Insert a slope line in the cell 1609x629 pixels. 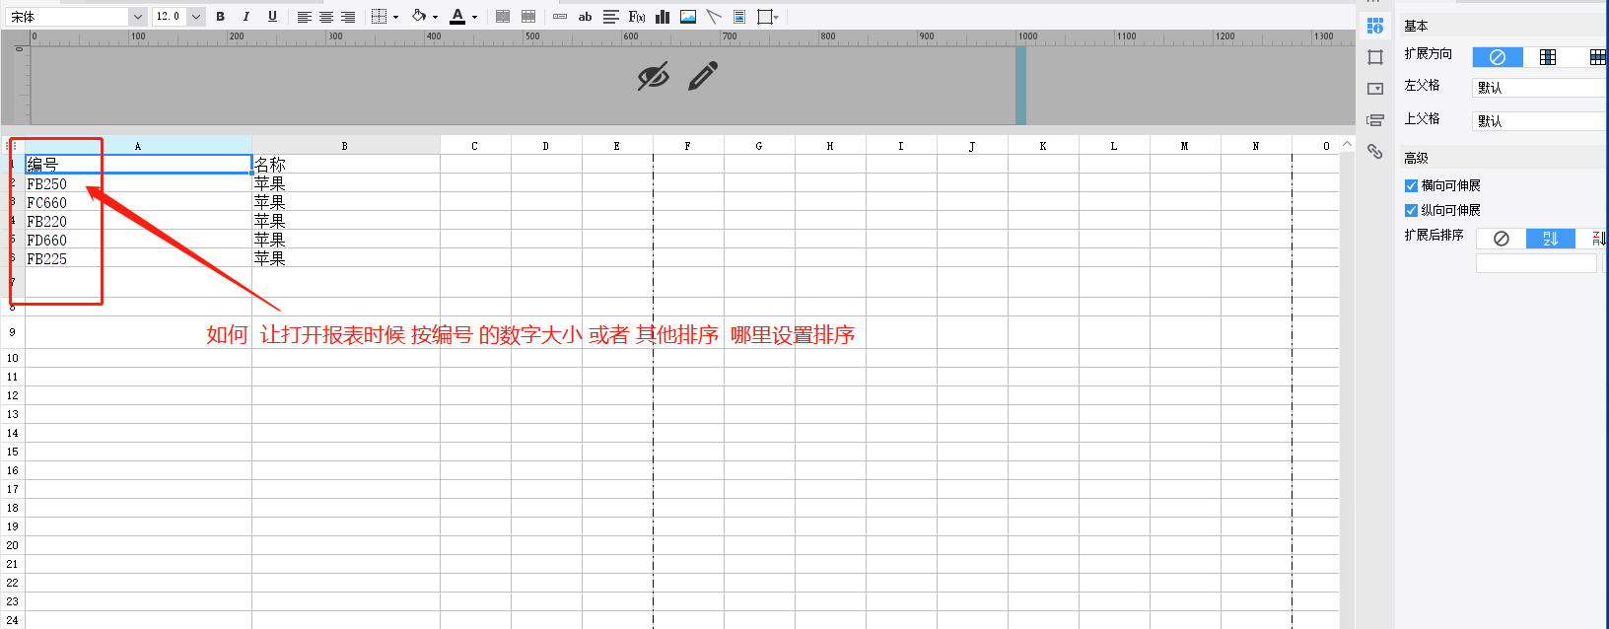[x=714, y=17]
